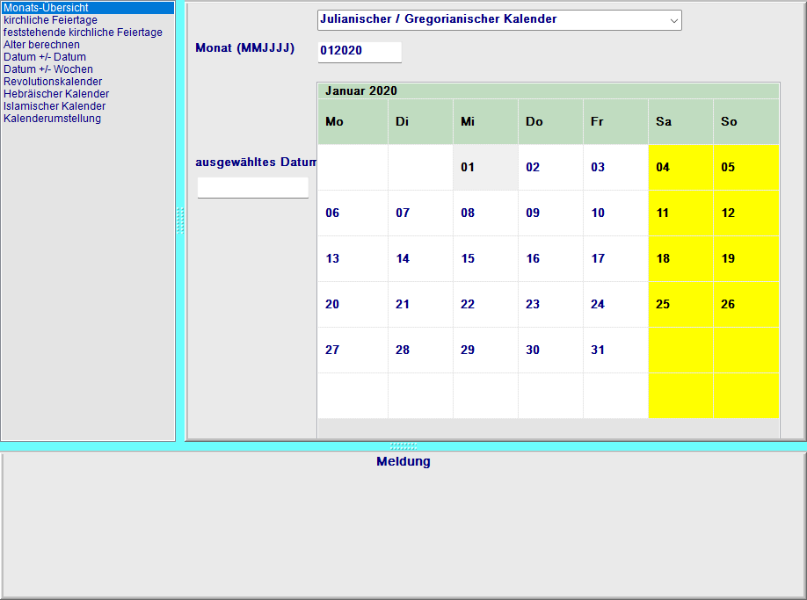This screenshot has width=807, height=600.
Task: Select feststehende kirchliche Feiertage entry
Action: coord(83,33)
